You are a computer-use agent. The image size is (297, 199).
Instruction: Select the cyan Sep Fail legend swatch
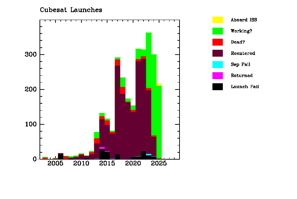[x=217, y=64]
